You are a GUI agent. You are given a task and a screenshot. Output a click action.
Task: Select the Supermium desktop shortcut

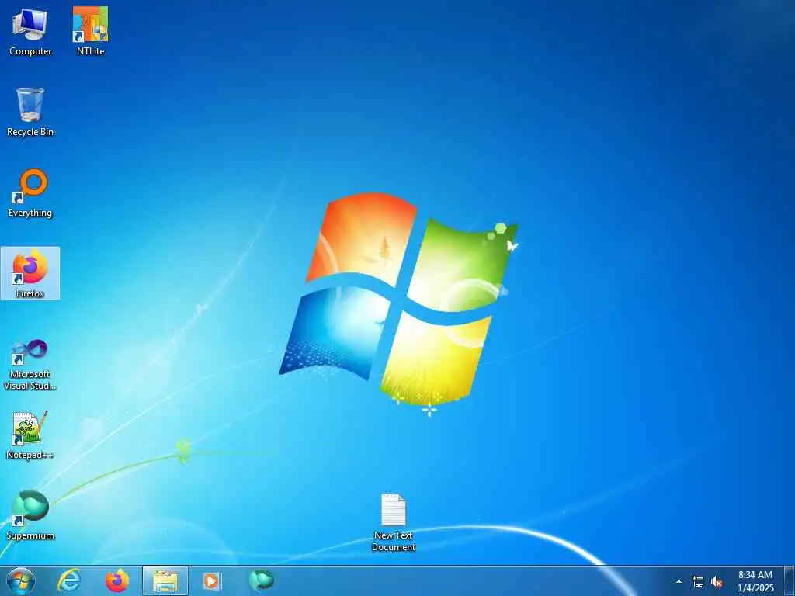click(30, 515)
